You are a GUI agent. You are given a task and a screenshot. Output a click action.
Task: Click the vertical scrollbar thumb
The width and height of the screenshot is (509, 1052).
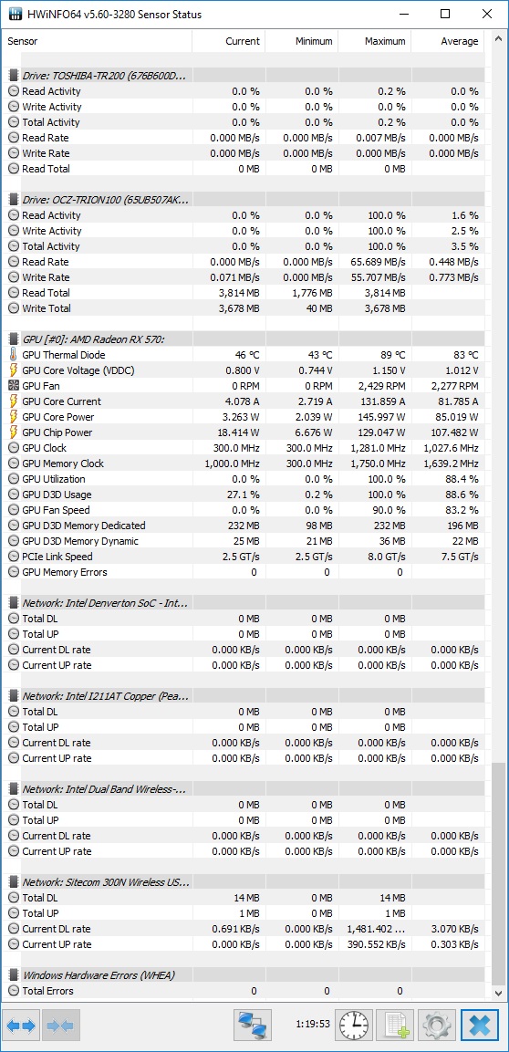tap(498, 873)
